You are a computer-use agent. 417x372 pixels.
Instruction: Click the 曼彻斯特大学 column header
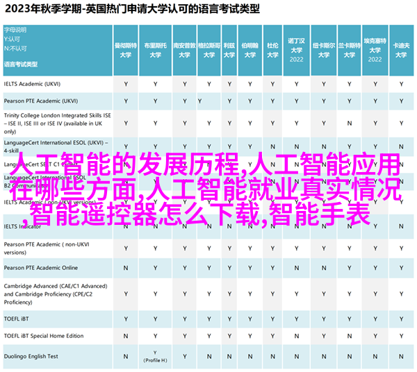(126, 50)
